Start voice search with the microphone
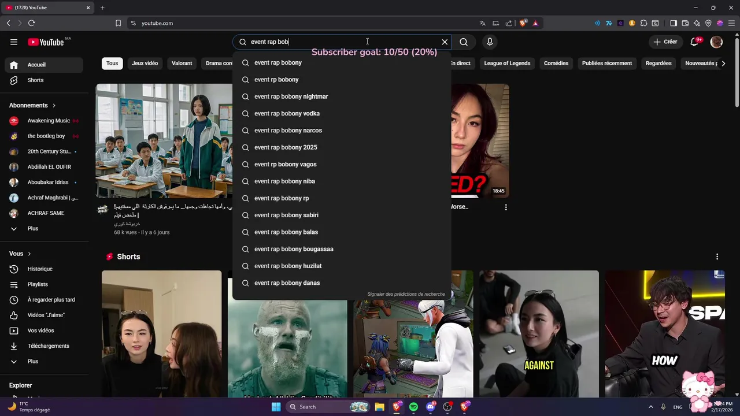The width and height of the screenshot is (740, 416). (490, 42)
